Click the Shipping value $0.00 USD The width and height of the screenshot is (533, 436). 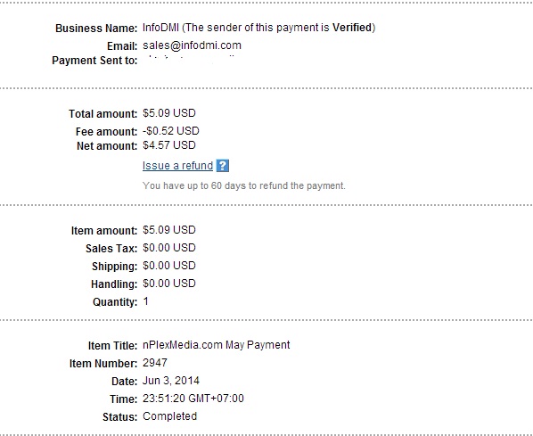point(169,266)
